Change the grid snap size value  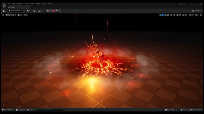click(180, 15)
